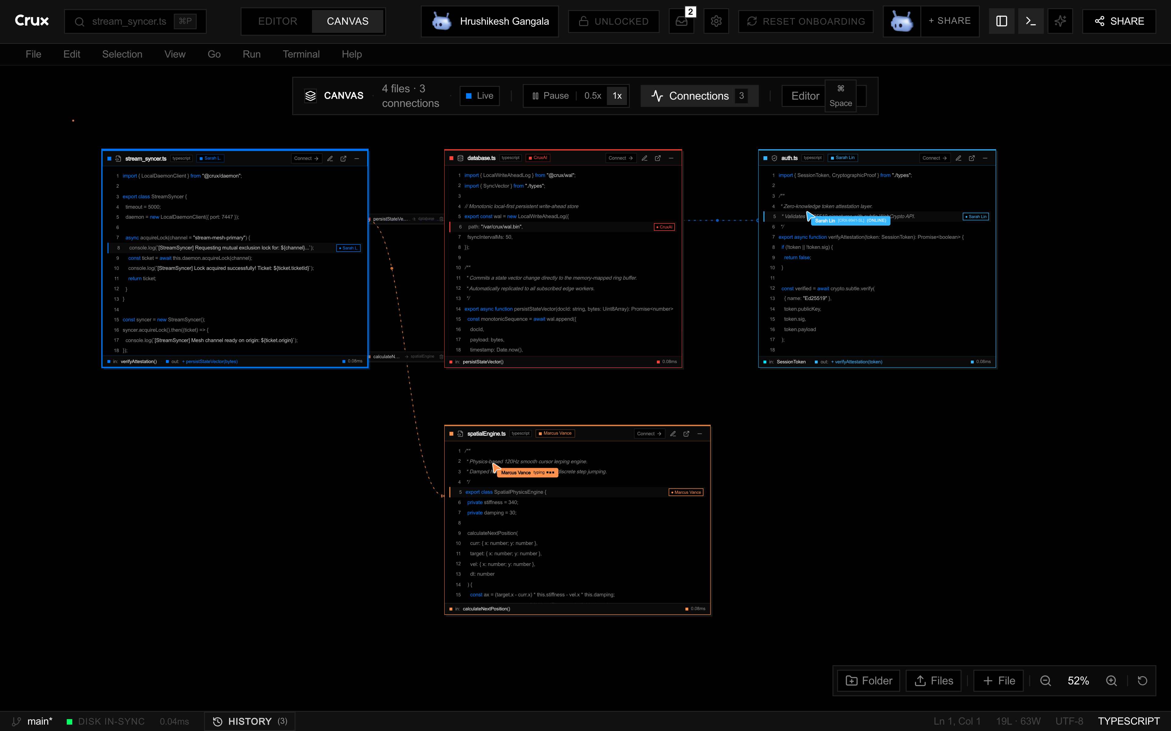Open the Terminal menu
Viewport: 1171px width, 731px height.
pos(301,54)
